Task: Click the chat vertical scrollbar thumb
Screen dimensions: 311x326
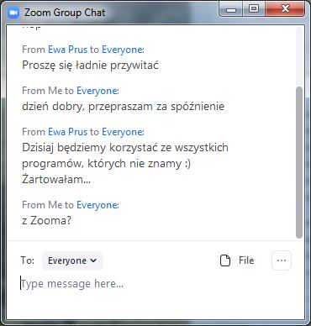Action: click(x=299, y=162)
